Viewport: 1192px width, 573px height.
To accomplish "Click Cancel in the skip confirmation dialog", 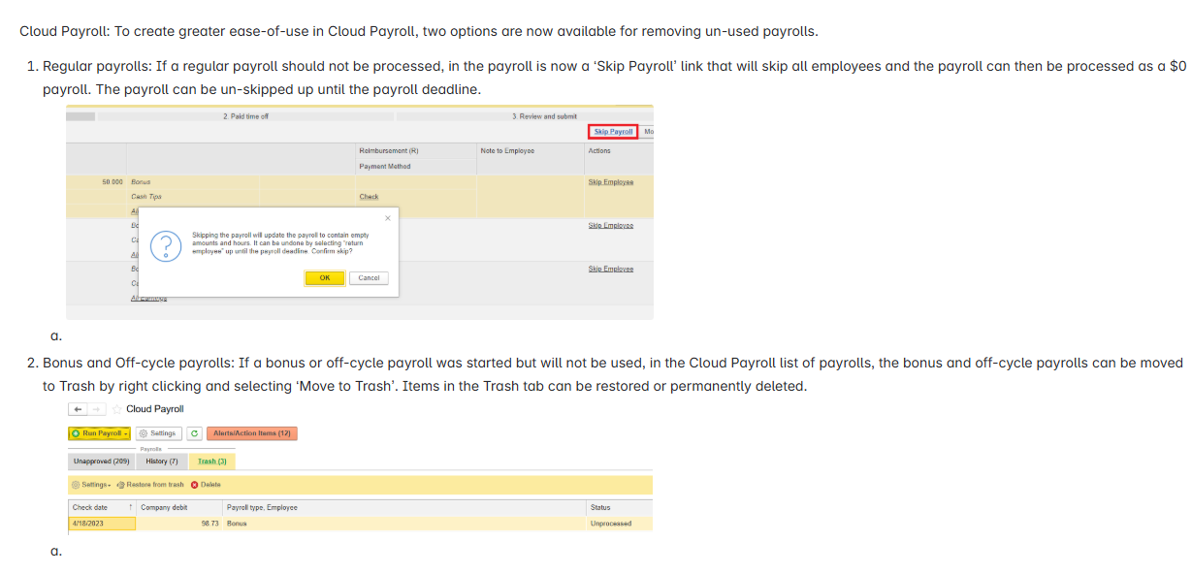I will click(369, 278).
